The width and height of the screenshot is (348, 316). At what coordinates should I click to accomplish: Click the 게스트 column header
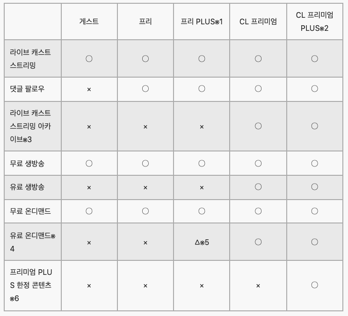[x=89, y=22]
